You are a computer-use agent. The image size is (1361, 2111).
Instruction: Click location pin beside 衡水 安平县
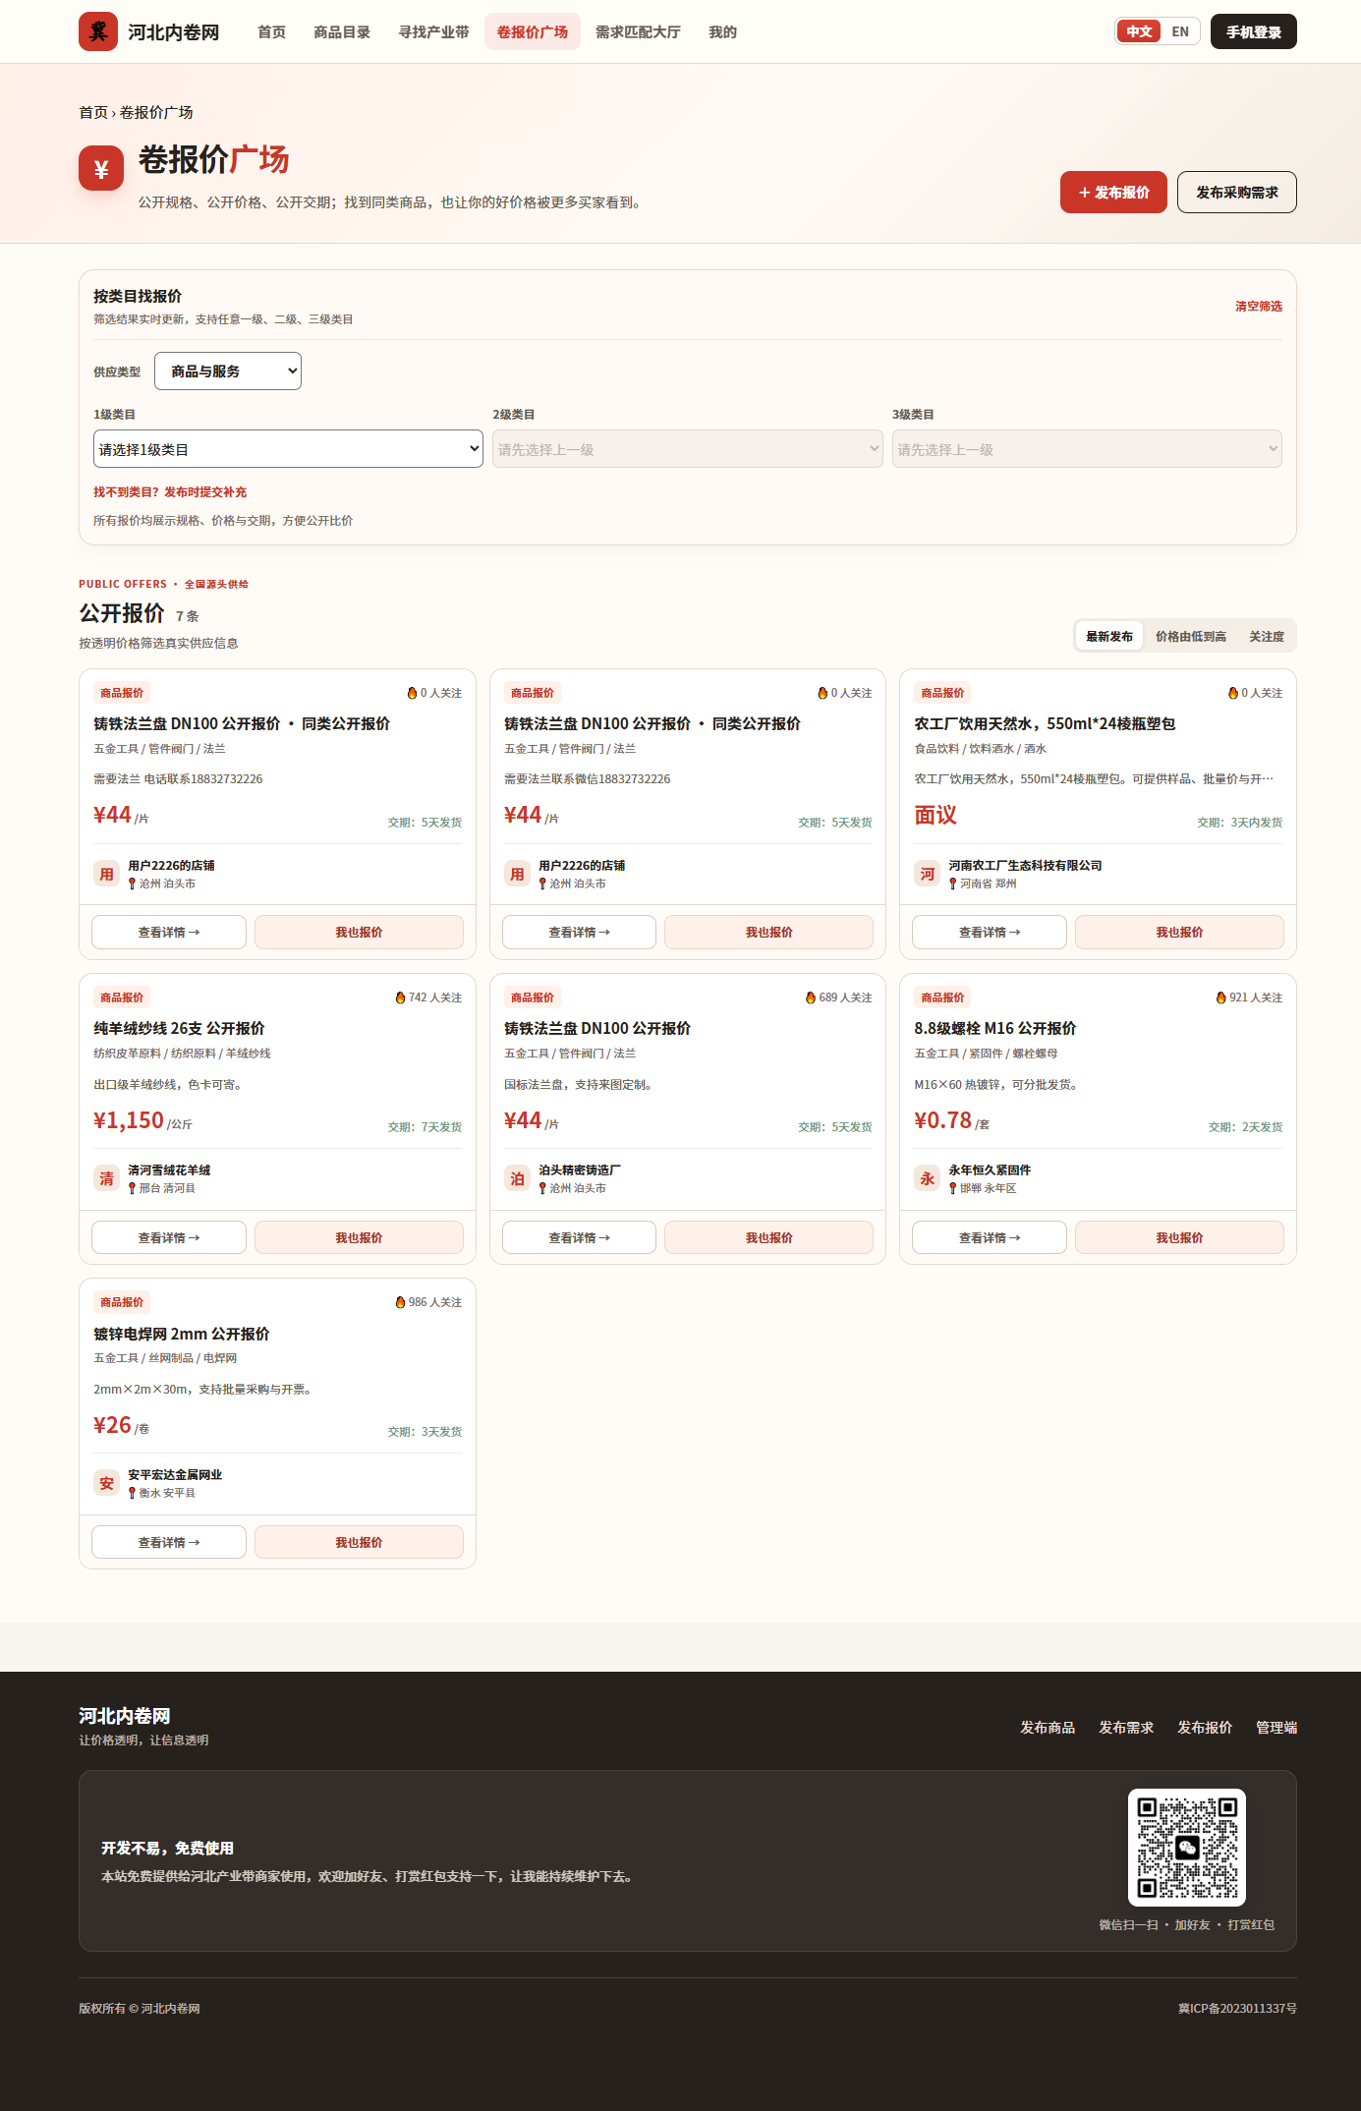point(132,1493)
